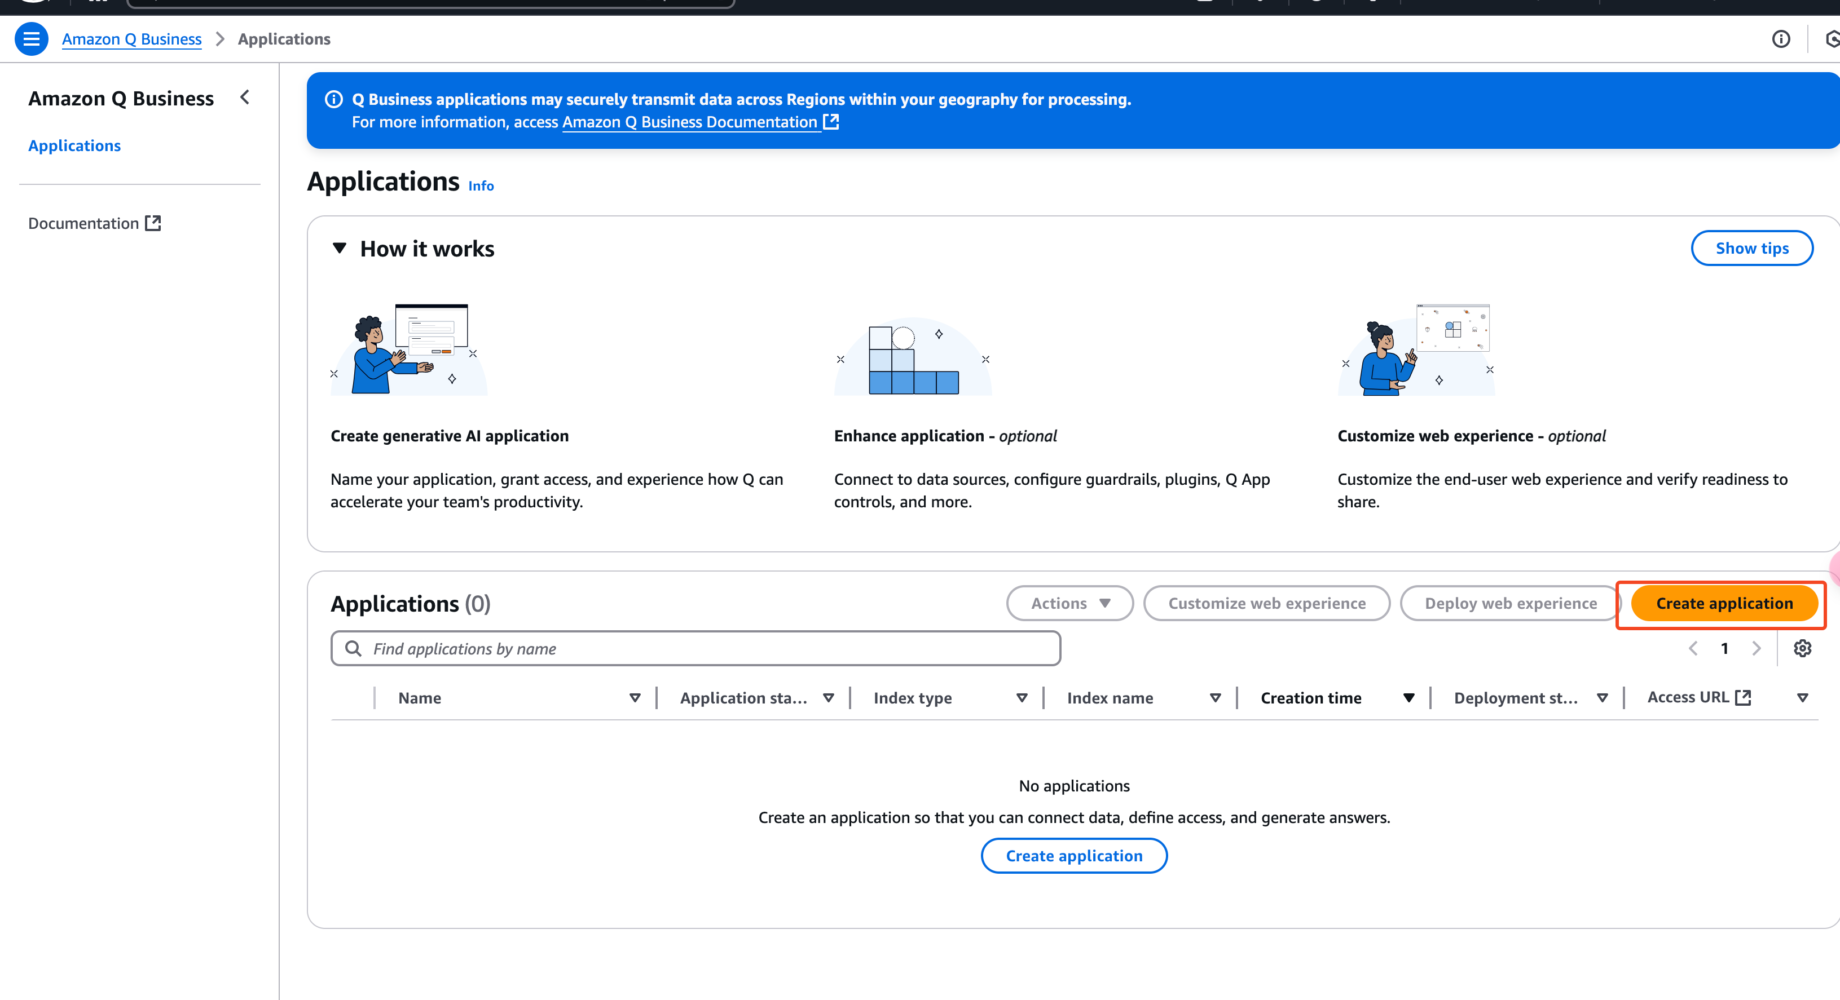
Task: Click the Find applications by name field
Action: click(696, 648)
